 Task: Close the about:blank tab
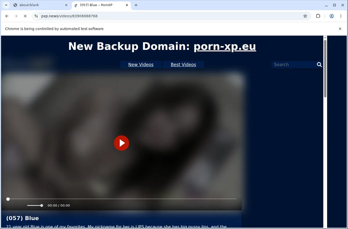coord(66,5)
